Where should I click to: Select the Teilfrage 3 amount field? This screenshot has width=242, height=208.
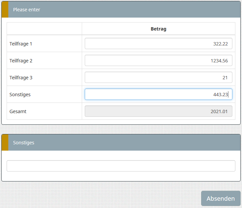(x=158, y=77)
